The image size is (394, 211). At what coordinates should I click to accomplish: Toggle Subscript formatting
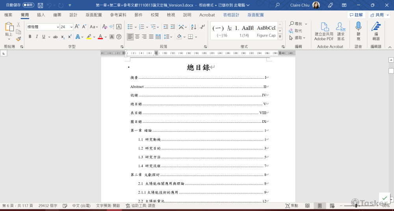tap(63, 37)
